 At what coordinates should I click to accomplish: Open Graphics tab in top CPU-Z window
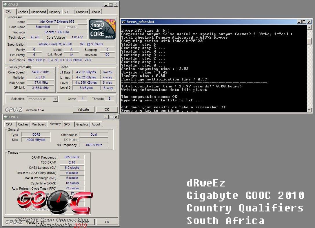pyautogui.click(x=82, y=12)
